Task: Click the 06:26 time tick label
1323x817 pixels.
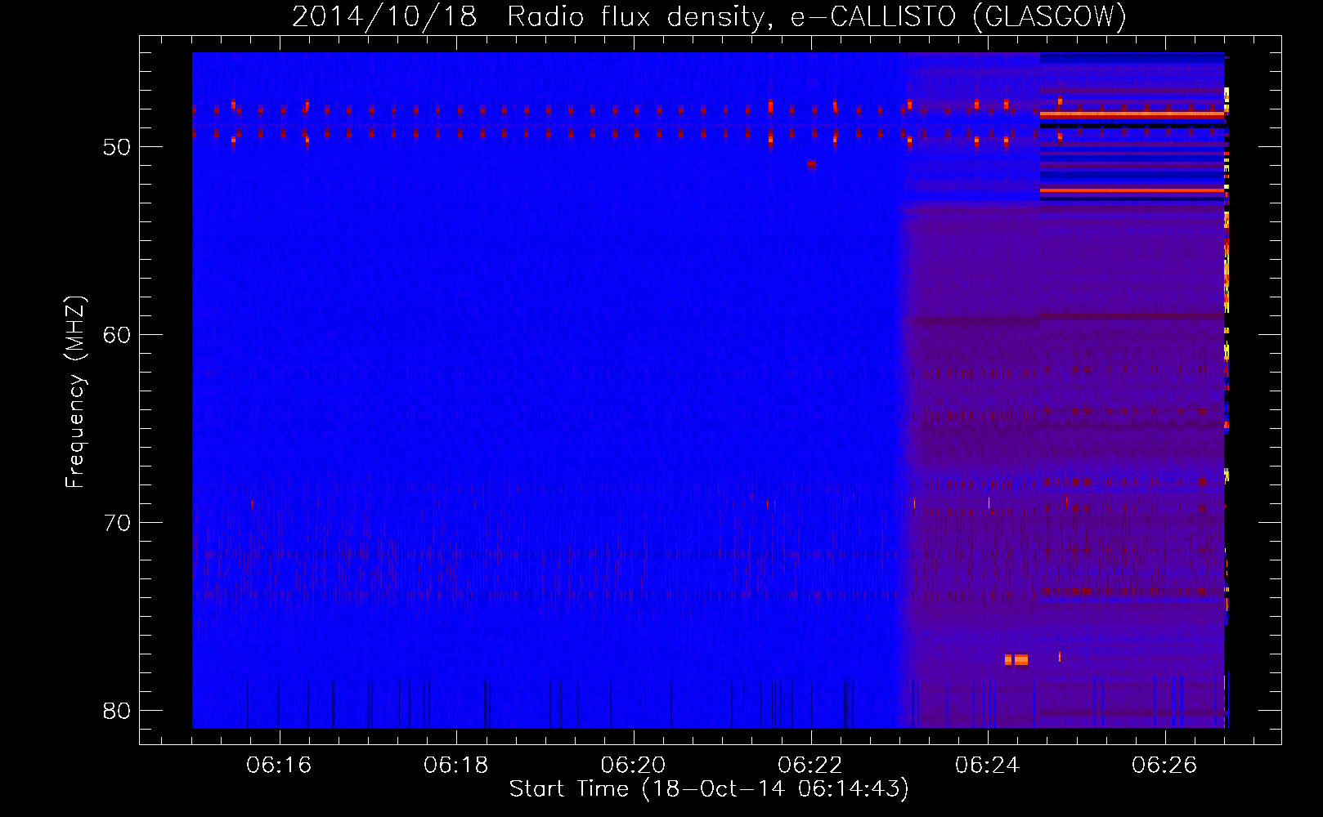Action: click(1165, 766)
